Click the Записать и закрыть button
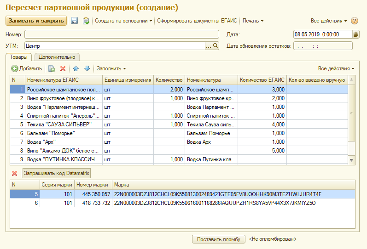Screen dimensions: 367x249 point(36,21)
